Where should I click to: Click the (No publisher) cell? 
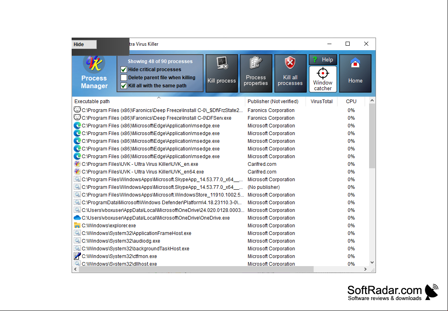point(264,187)
